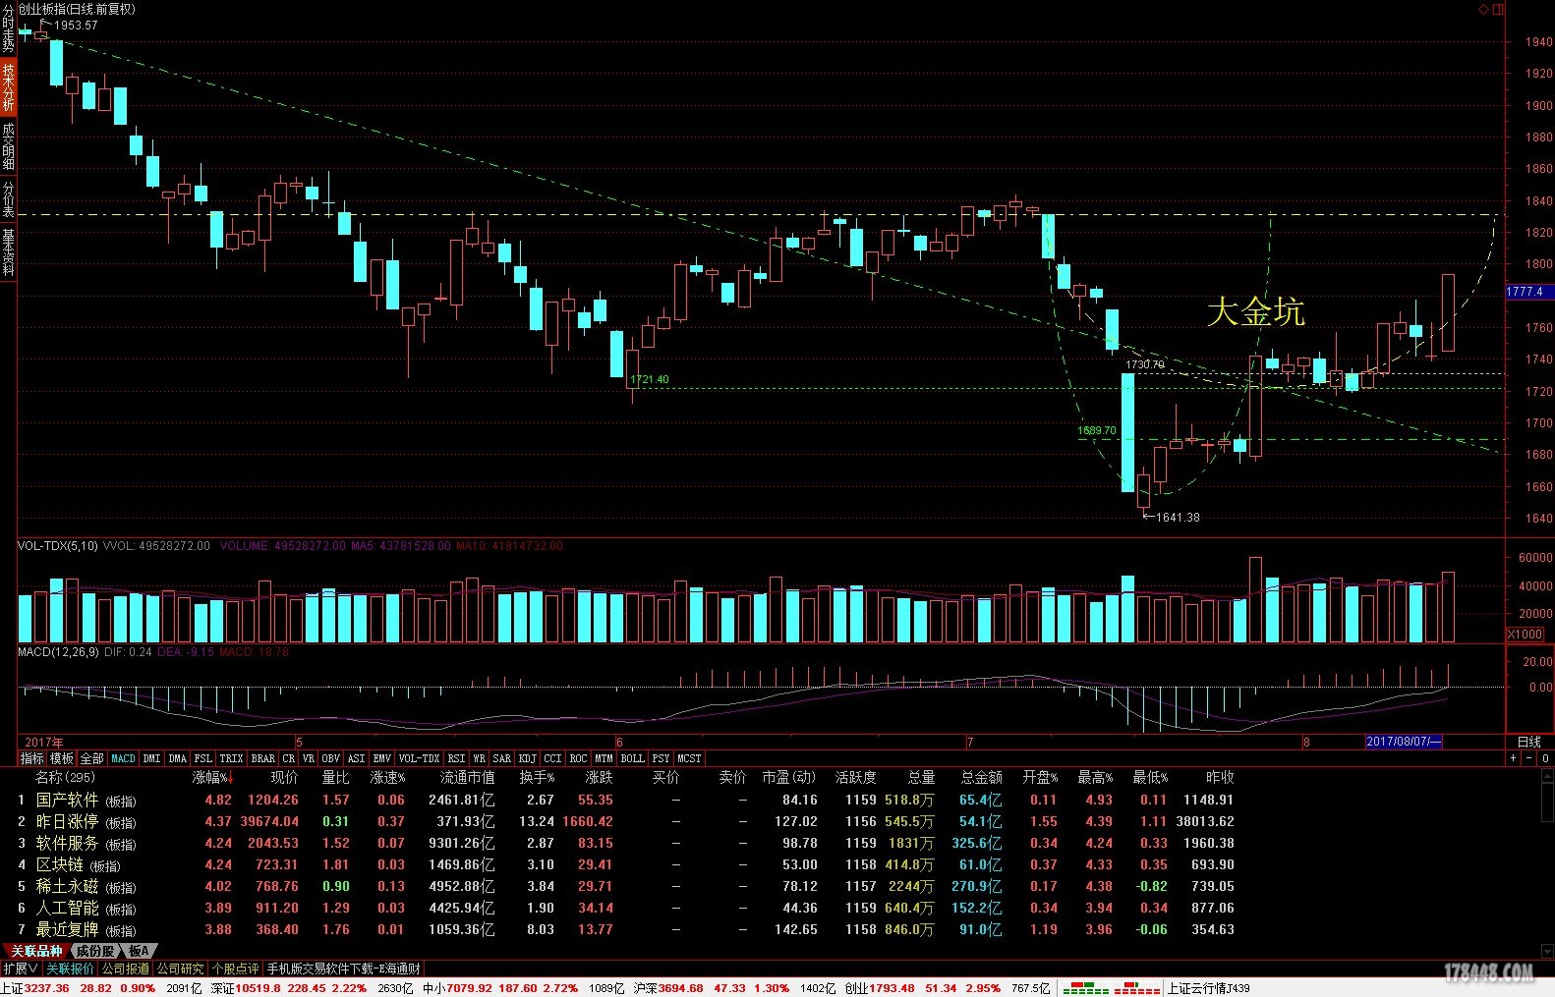1555x997 pixels.
Task: Select the MCST indicator
Action: [x=690, y=758]
